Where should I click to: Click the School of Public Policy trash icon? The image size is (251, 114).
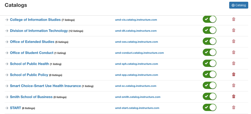233,74
